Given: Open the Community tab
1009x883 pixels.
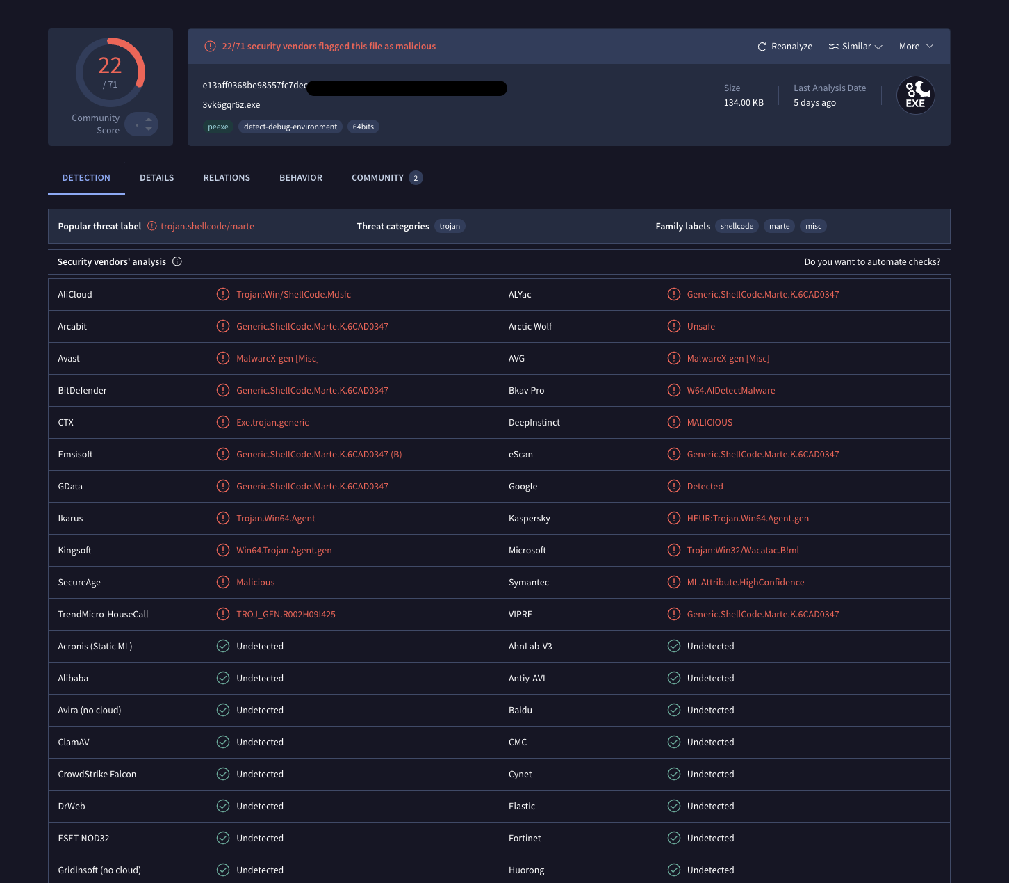Looking at the screenshot, I should pos(387,178).
